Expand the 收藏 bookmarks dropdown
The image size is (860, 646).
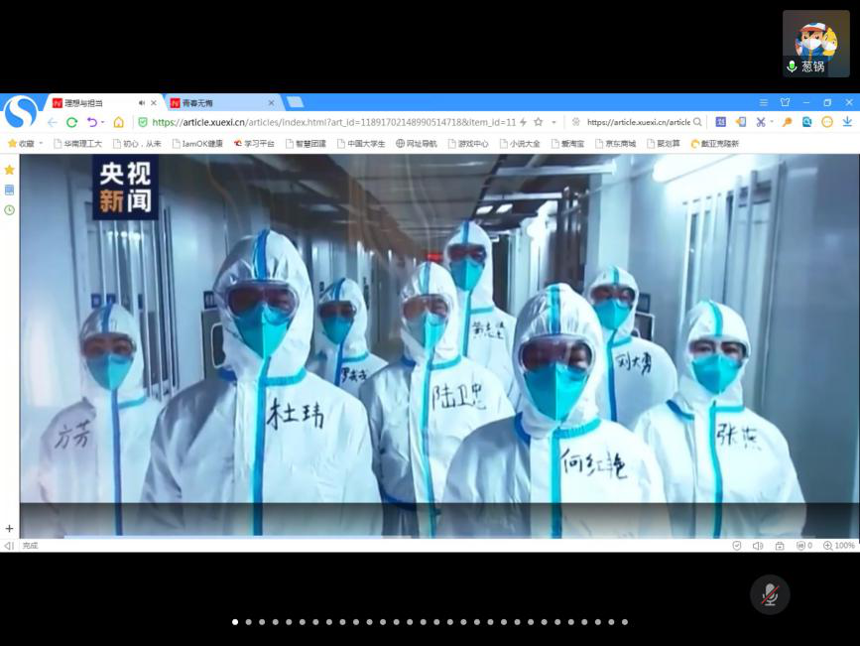point(41,144)
